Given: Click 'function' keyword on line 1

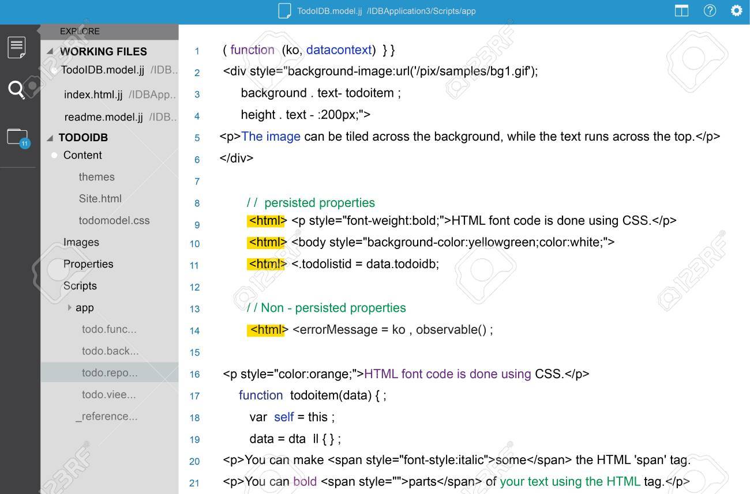Looking at the screenshot, I should point(252,50).
